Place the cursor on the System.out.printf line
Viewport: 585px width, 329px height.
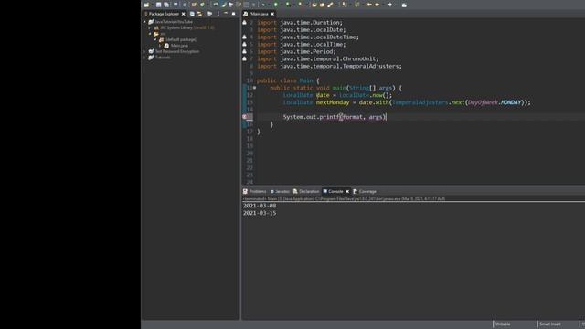coord(335,117)
